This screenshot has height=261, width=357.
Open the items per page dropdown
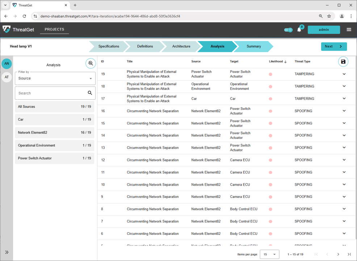coord(269,254)
